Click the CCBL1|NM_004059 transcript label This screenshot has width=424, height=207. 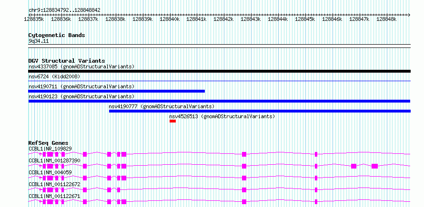[50, 172]
